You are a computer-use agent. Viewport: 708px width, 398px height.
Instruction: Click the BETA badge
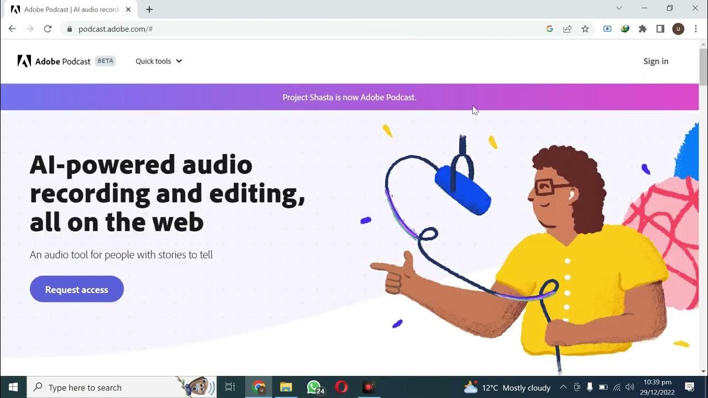point(105,61)
